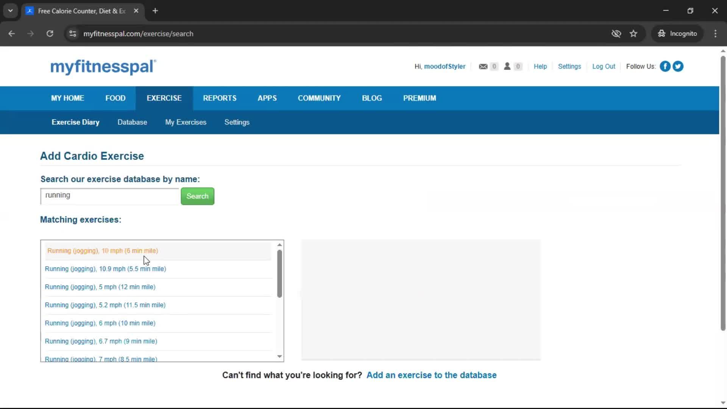Click the moodofStyler username link
Image resolution: width=727 pixels, height=409 pixels.
445,66
